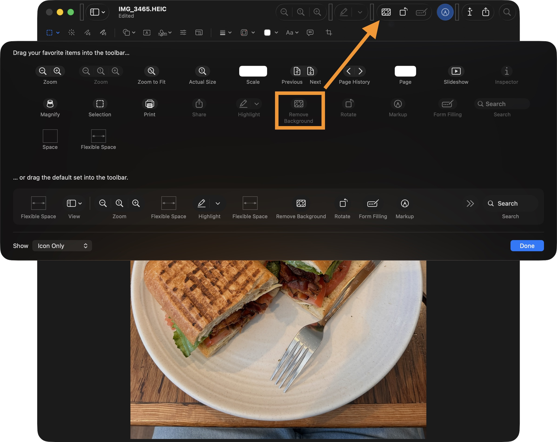Click the Share icon in the top toolbar
Screen dimensions: 557x442
pyautogui.click(x=486, y=12)
